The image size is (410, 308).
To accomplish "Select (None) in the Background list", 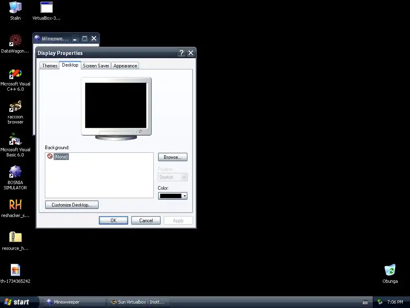I will point(61,157).
